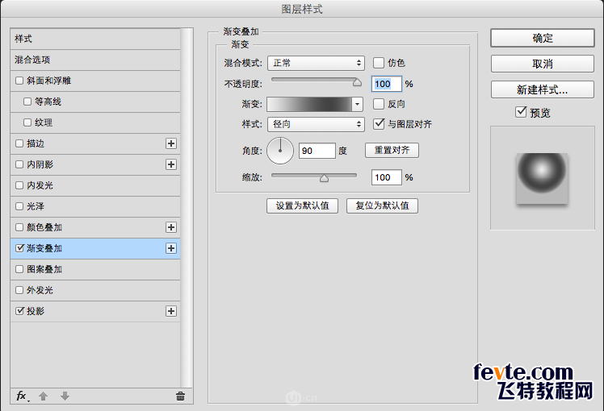Enable the 等高线 checkbox
The image size is (604, 411).
[27, 102]
